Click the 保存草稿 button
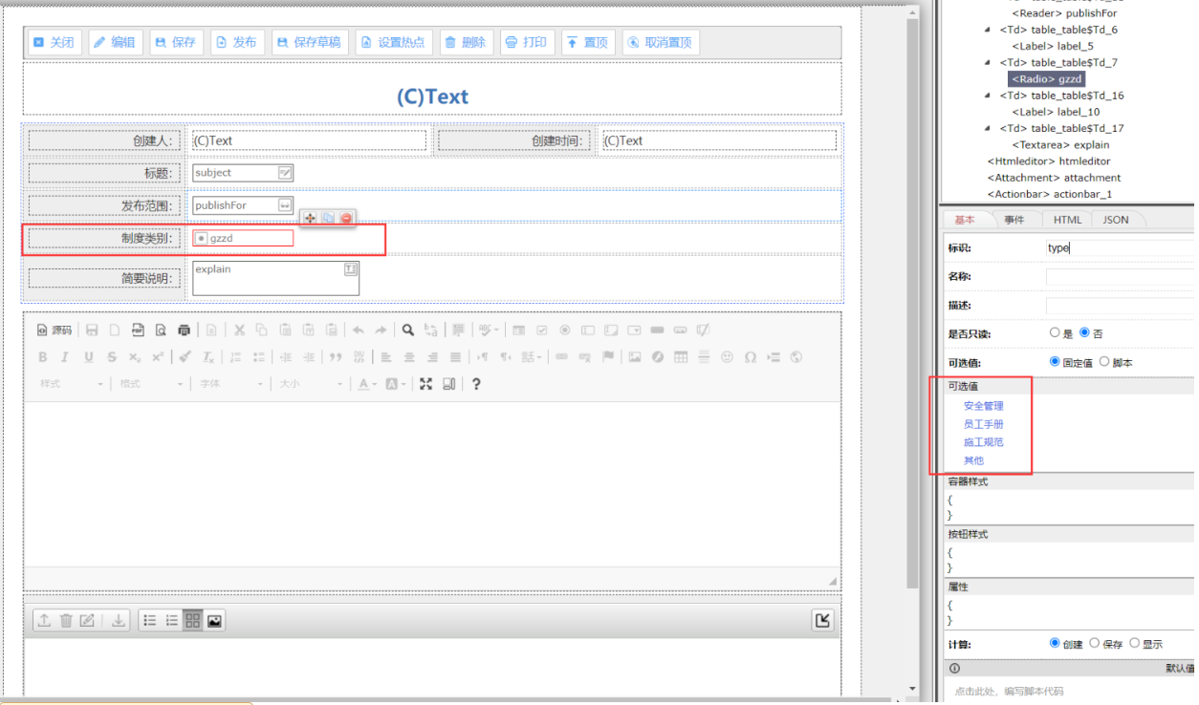This screenshot has height=705, width=1199. [309, 43]
